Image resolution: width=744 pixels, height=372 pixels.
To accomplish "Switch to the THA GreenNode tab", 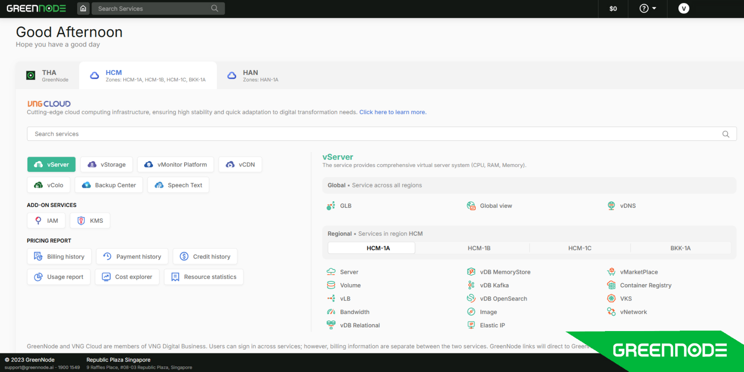I will tap(48, 76).
